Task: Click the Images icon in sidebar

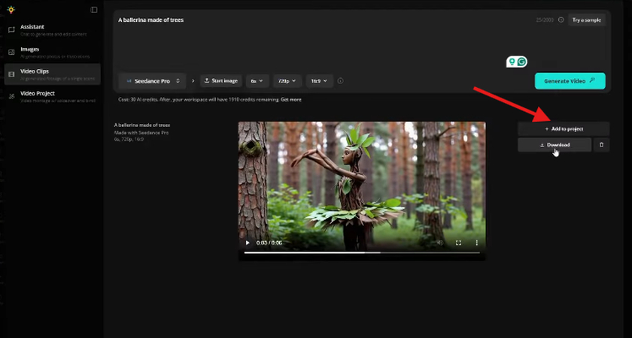Action: pyautogui.click(x=12, y=52)
